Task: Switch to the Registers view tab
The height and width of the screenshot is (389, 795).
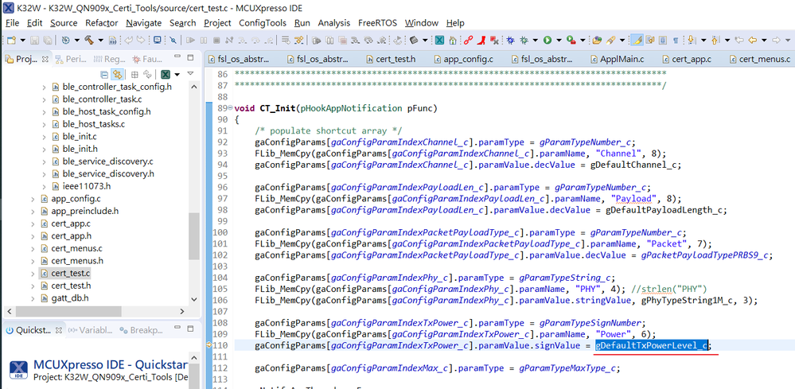Action: [109, 59]
